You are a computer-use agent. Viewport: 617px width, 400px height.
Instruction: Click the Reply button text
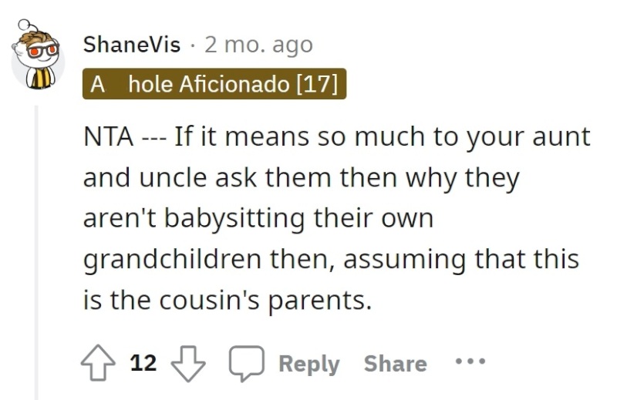pyautogui.click(x=309, y=364)
